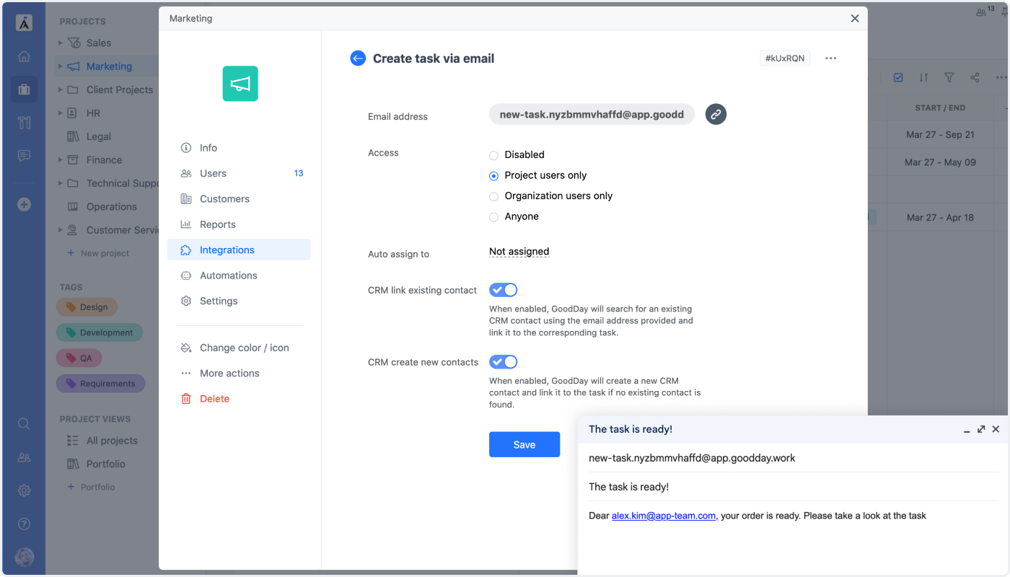Click the sort arrows toolbar icon

coord(923,77)
